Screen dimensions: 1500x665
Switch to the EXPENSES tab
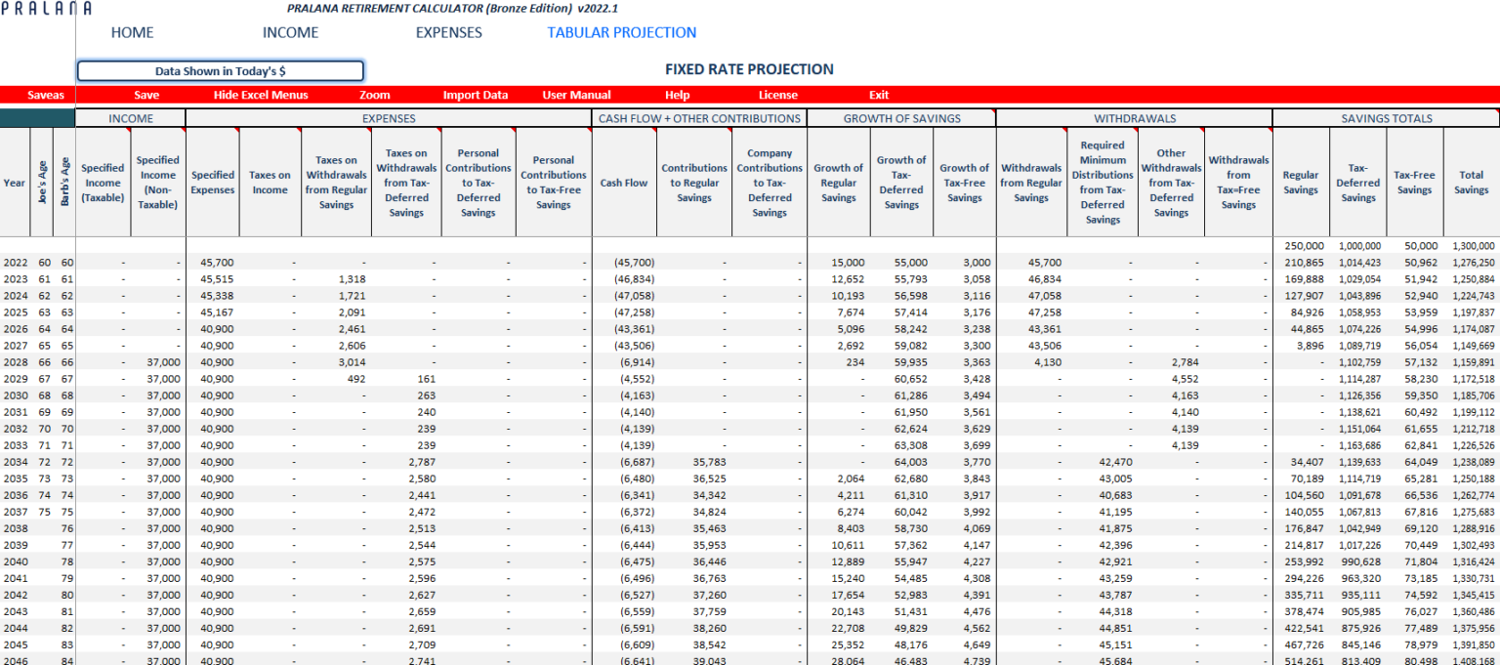click(448, 32)
